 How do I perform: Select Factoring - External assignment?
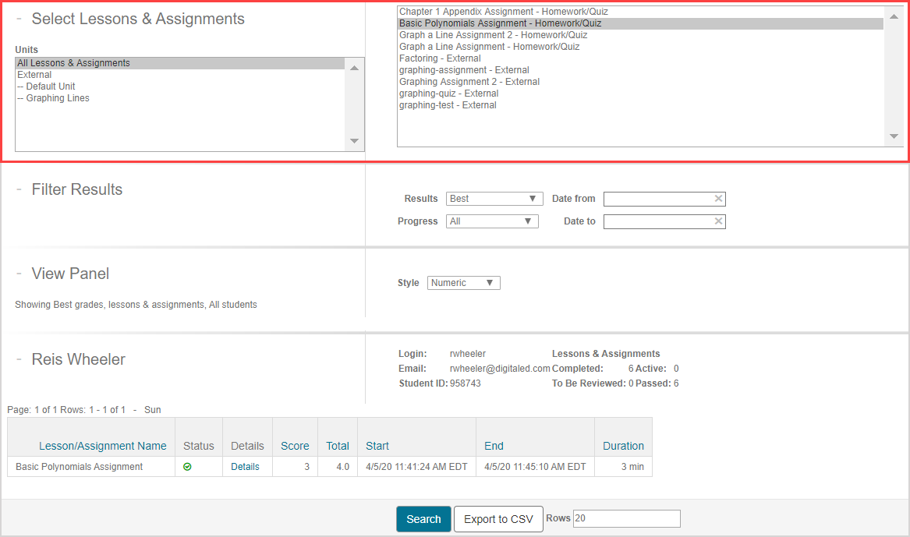pyautogui.click(x=440, y=58)
